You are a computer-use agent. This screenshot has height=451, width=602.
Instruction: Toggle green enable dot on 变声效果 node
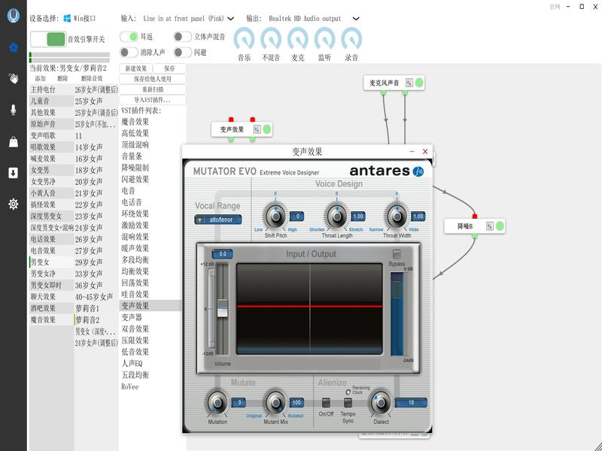267,129
